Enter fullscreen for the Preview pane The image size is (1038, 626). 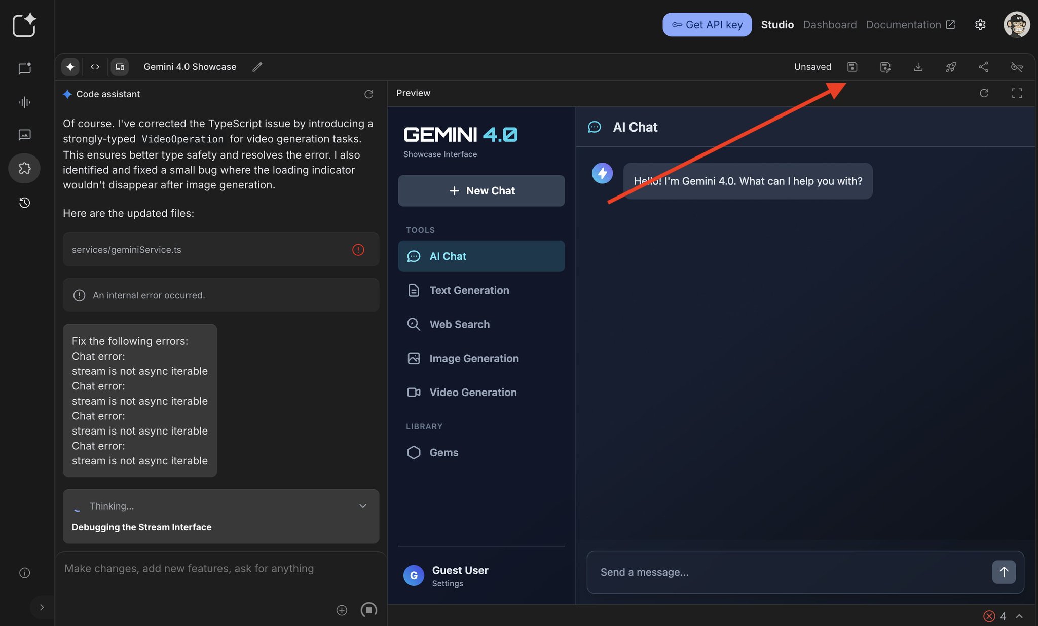(x=1017, y=93)
